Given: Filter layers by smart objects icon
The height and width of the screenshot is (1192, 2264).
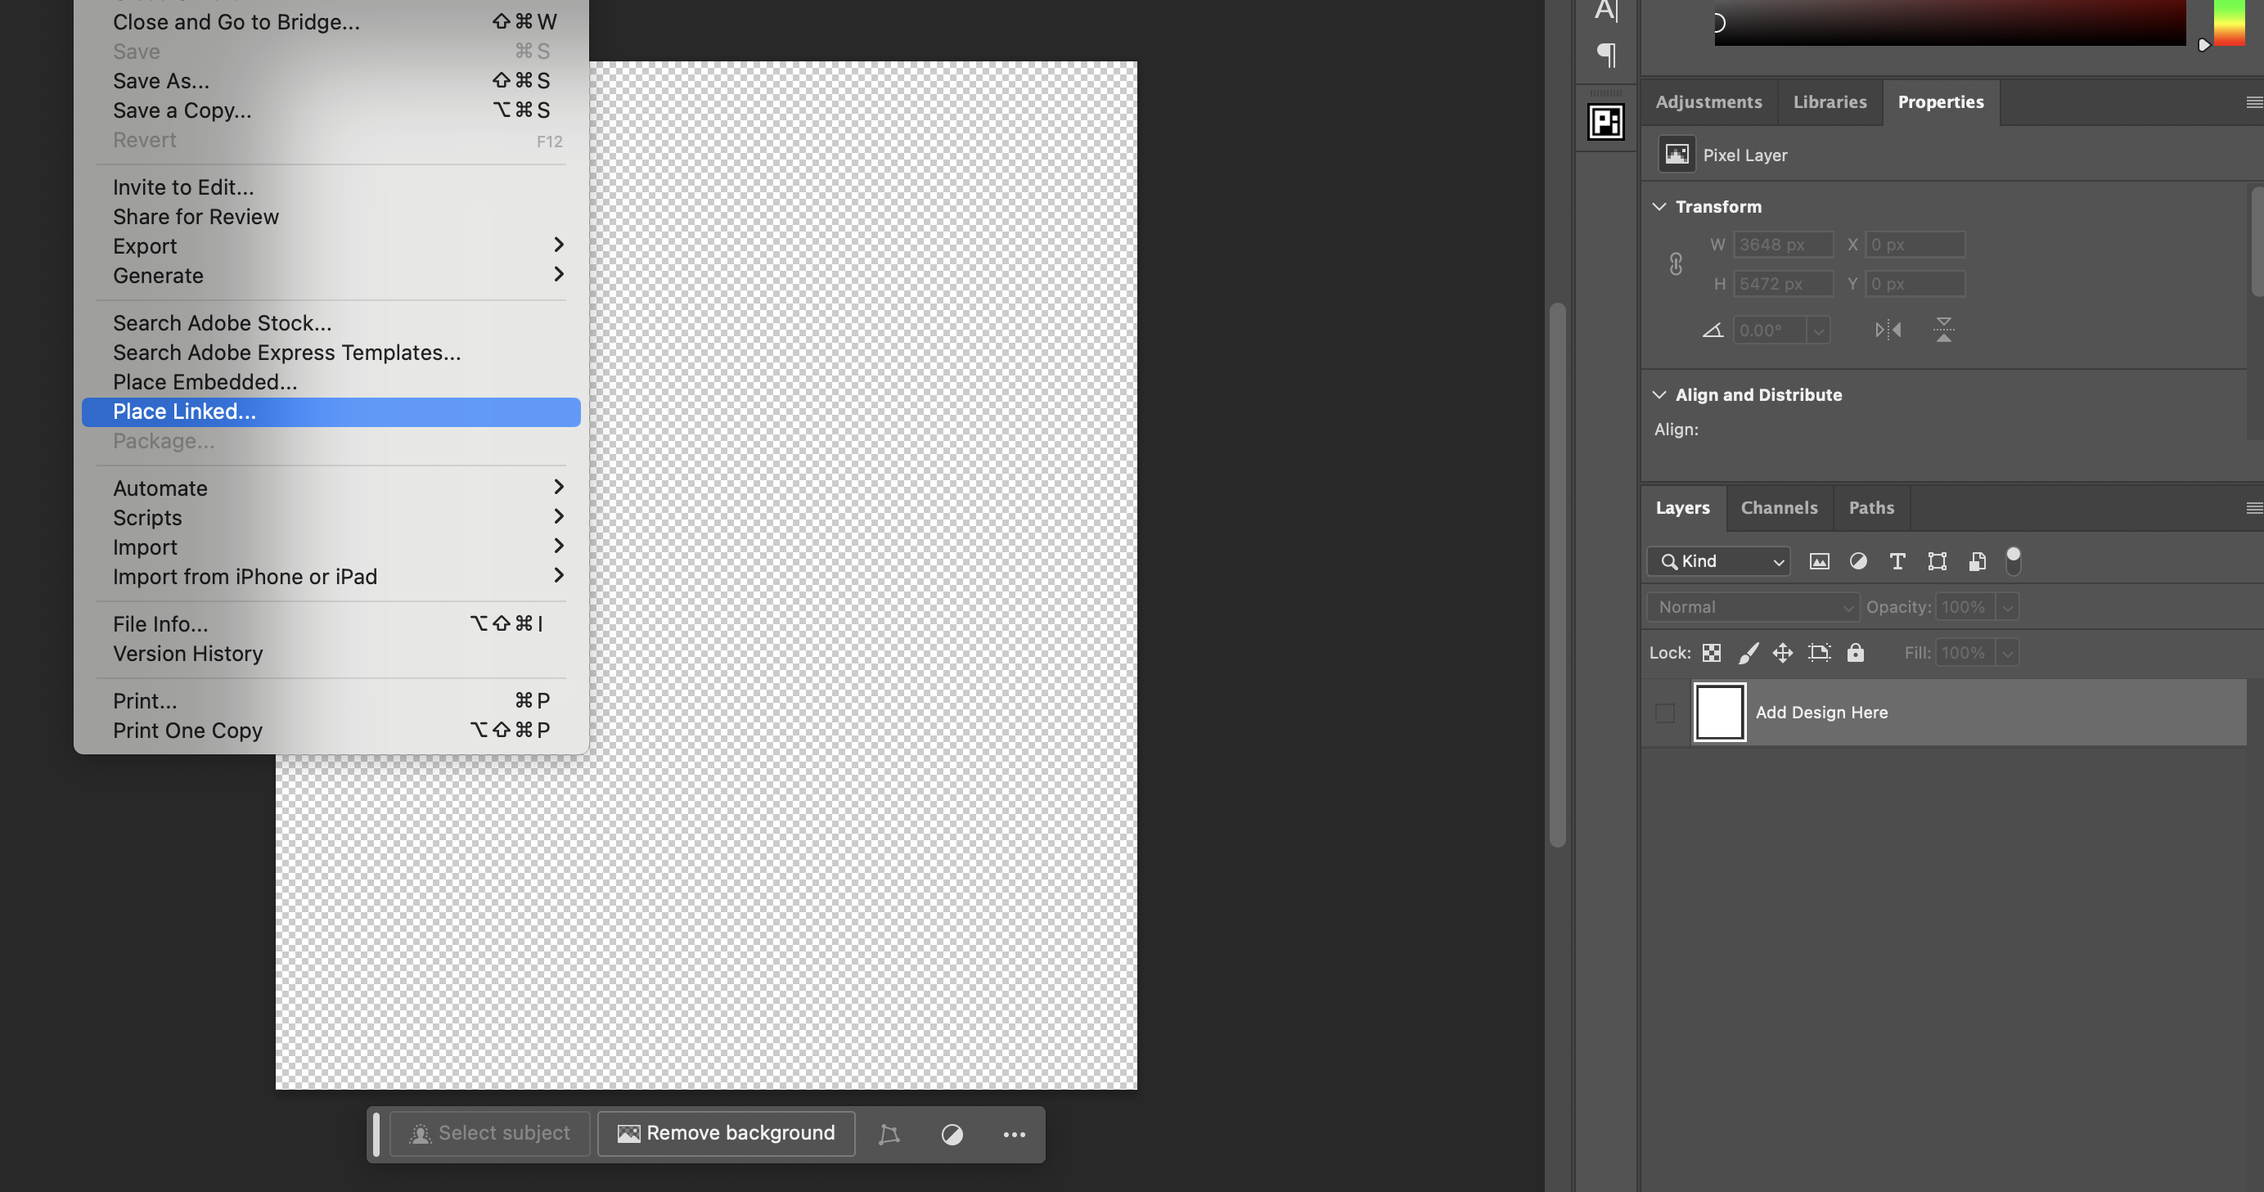Looking at the screenshot, I should click(1978, 561).
